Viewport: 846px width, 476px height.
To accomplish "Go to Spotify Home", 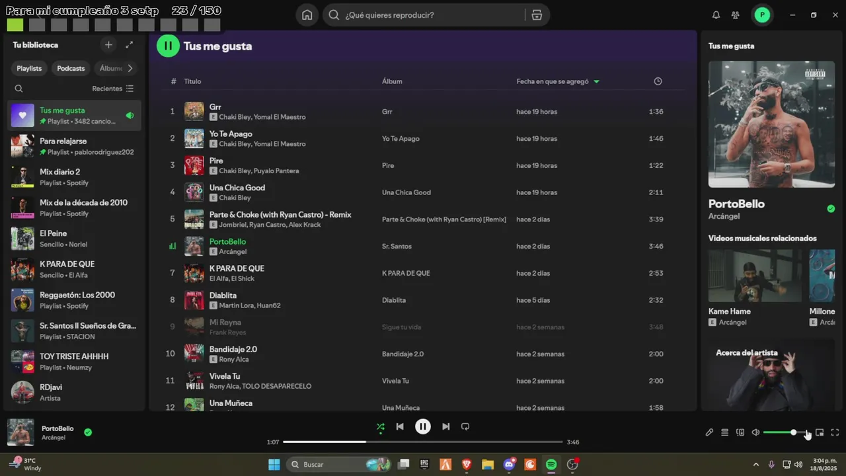I will pyautogui.click(x=307, y=15).
